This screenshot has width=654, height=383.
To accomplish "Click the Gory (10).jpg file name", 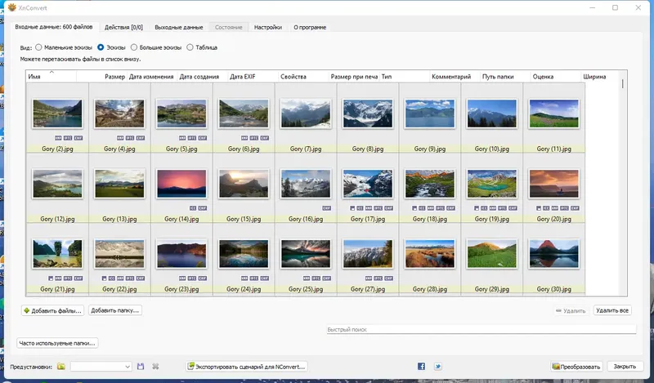I will click(492, 149).
